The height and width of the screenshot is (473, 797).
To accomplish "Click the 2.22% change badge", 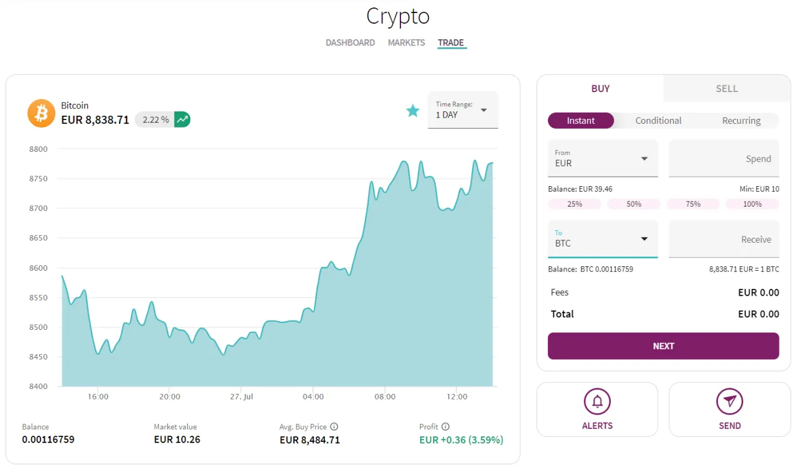I will [154, 119].
